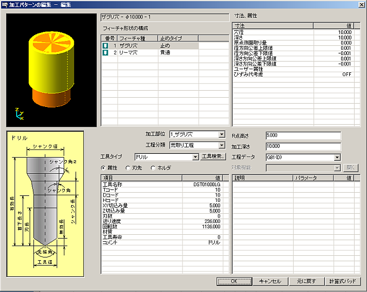Click the 止めタイプ column header

coord(178,38)
